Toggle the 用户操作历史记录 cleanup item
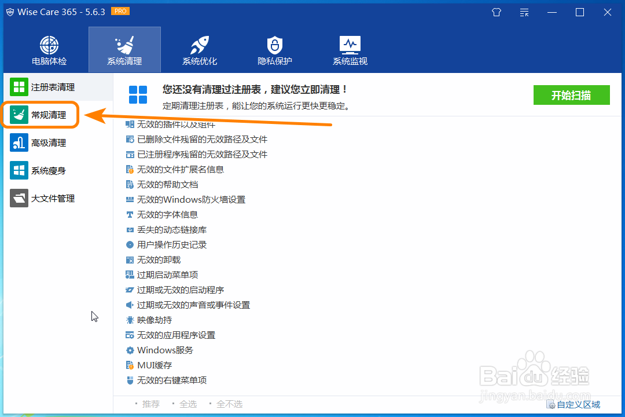 point(172,244)
